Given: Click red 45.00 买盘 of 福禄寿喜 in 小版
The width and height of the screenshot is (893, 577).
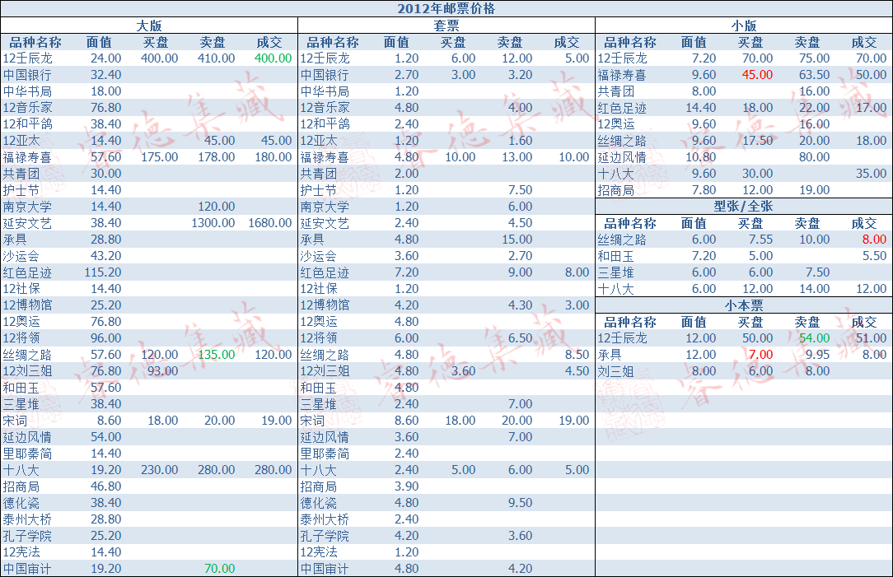Looking at the screenshot, I should 757,75.
